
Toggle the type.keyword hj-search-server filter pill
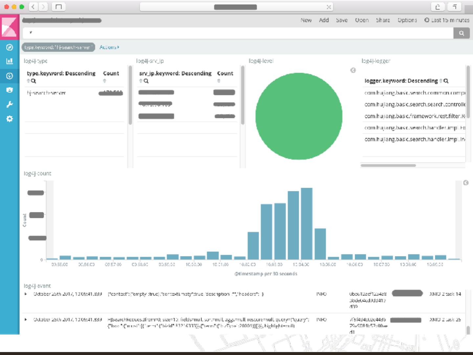point(58,47)
